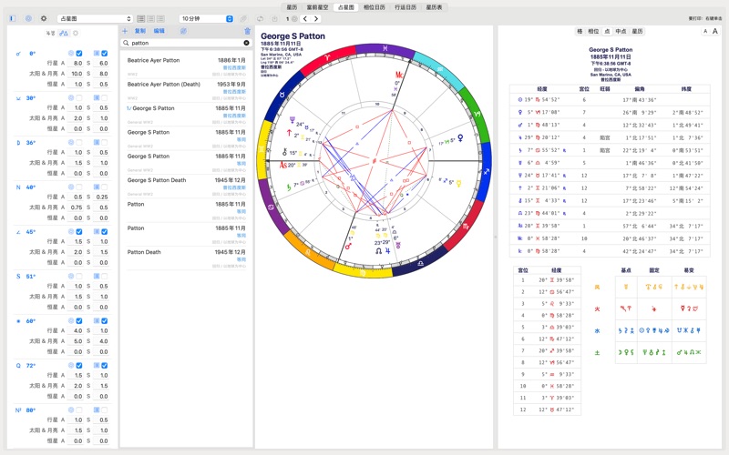Click the previous chart arrow icon

(306, 18)
